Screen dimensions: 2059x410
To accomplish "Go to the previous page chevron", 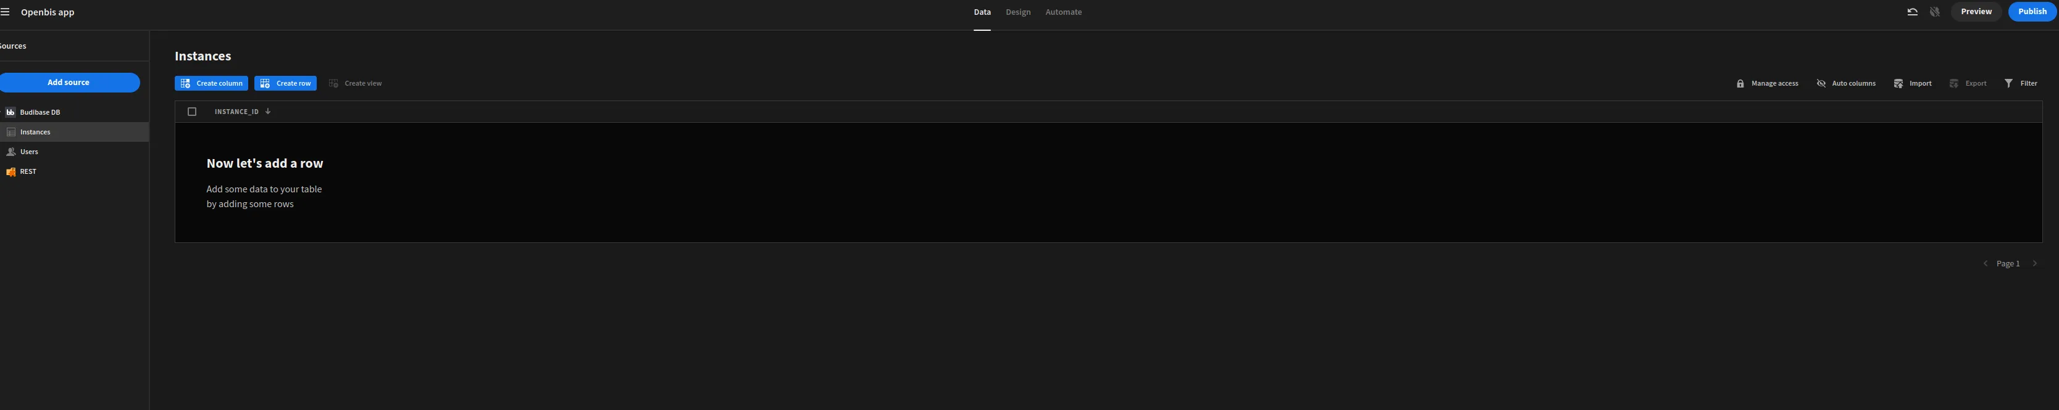I will point(1986,264).
